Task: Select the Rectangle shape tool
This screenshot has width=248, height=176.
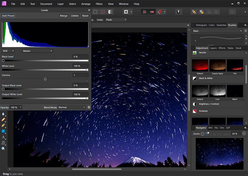Action: point(3,131)
